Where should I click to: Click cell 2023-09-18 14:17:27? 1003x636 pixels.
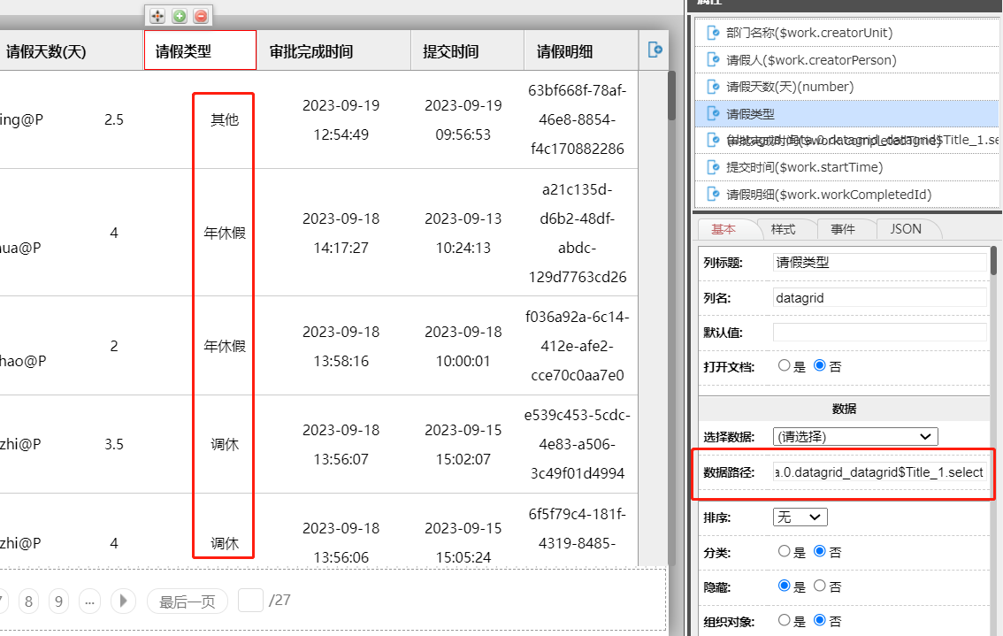341,233
